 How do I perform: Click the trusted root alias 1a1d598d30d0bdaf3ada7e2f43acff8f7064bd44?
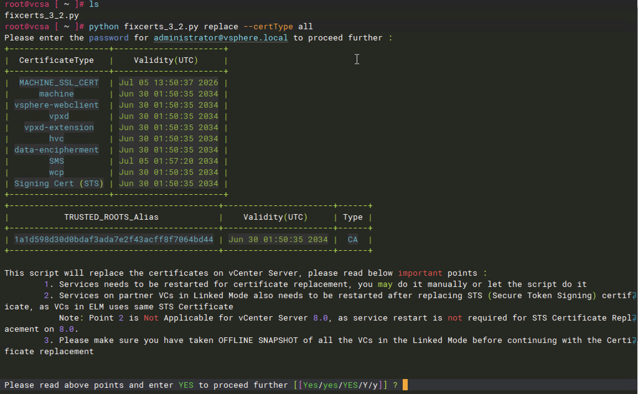click(114, 240)
